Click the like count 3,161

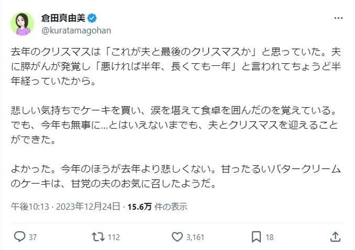(x=195, y=238)
